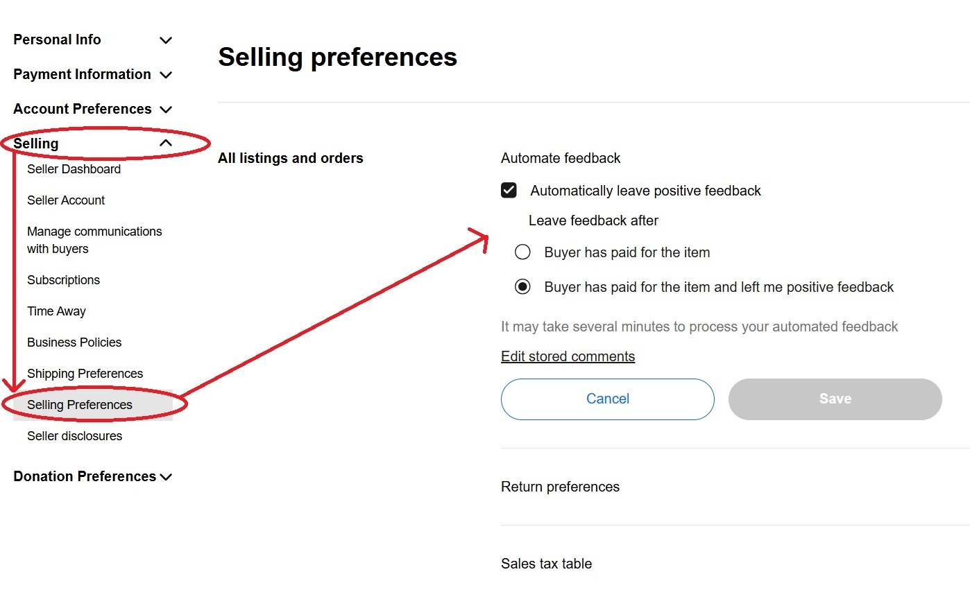Open Subscriptions in sidebar
Viewport: 970px width, 590px height.
(x=63, y=280)
